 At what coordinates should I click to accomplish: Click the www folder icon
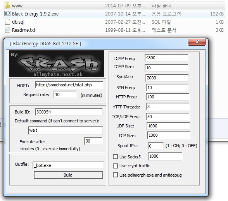pos(7,5)
